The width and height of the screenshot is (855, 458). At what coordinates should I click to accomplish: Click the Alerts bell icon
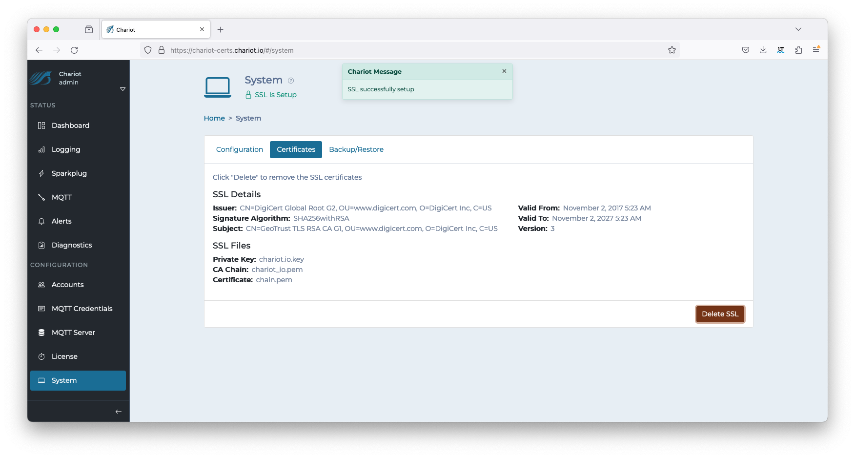point(41,221)
